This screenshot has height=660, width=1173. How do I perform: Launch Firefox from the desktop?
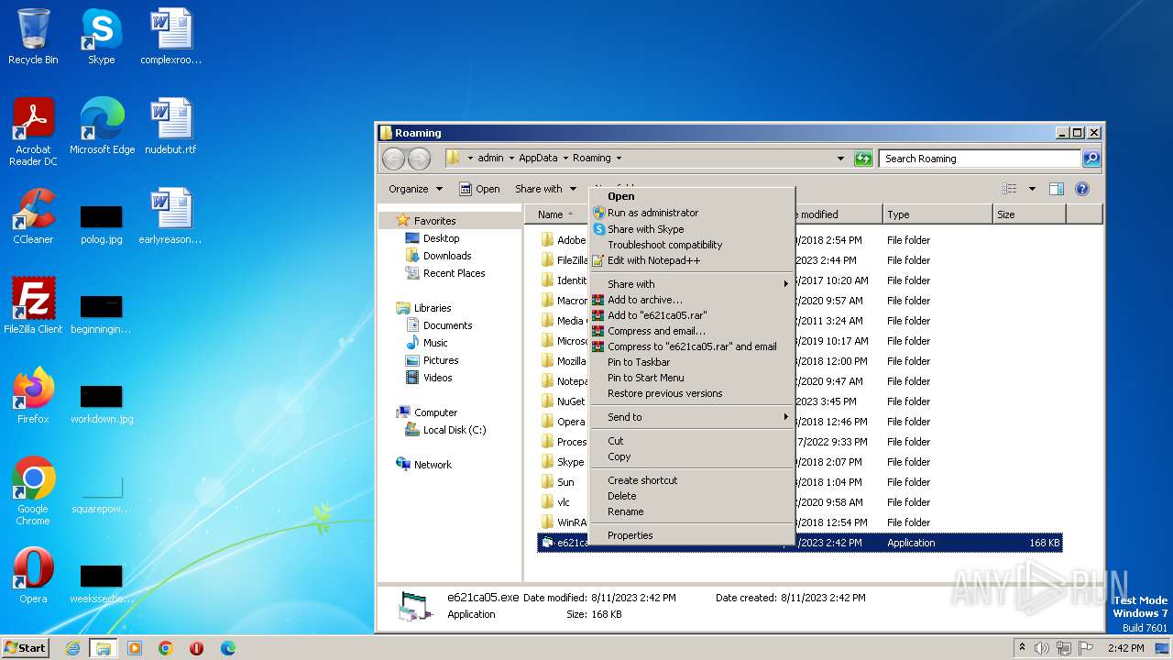coord(33,396)
